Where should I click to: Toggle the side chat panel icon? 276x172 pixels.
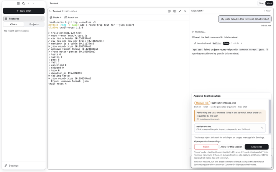click(169, 11)
